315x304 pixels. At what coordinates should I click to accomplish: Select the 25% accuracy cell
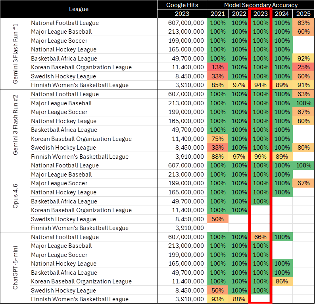303,67
